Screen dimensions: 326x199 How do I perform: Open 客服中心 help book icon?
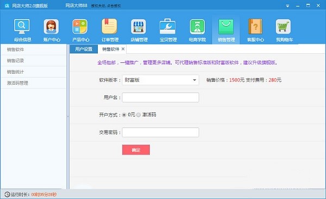click(x=255, y=27)
